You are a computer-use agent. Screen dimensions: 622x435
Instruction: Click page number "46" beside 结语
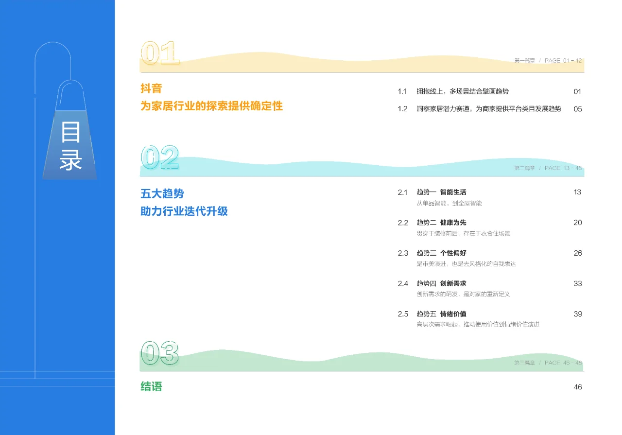tap(577, 387)
